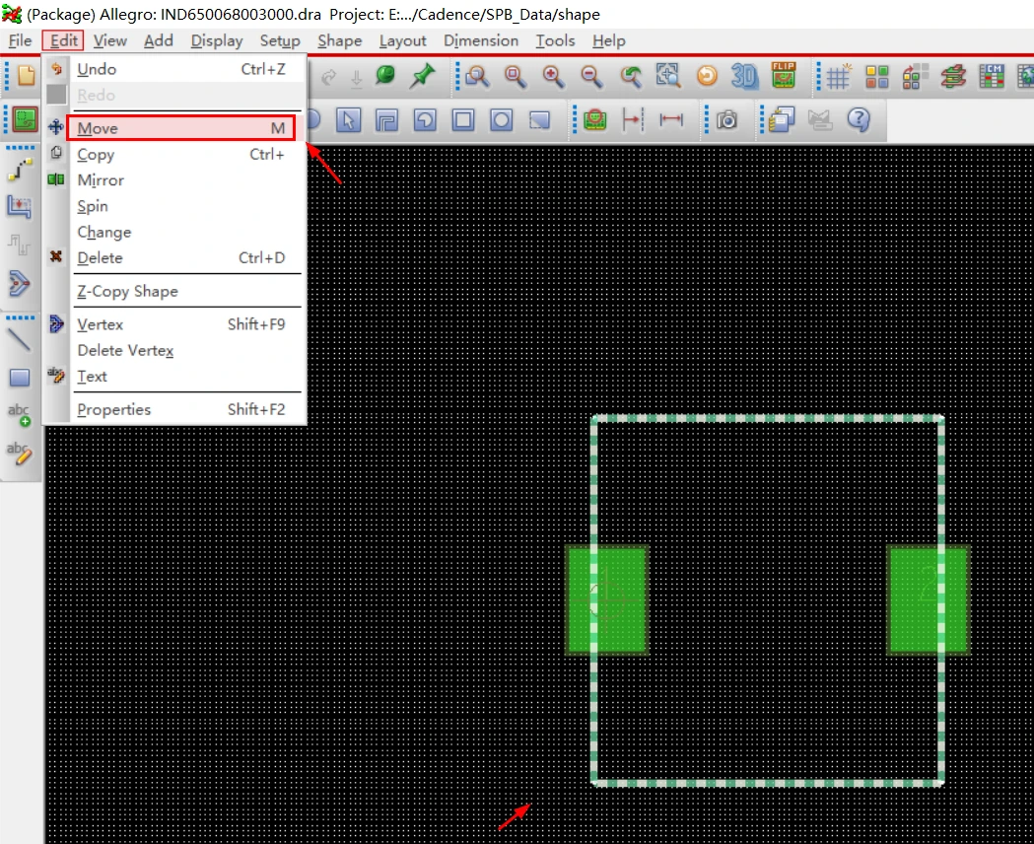
Task: Click the dashed outline's top edge
Action: [768, 418]
